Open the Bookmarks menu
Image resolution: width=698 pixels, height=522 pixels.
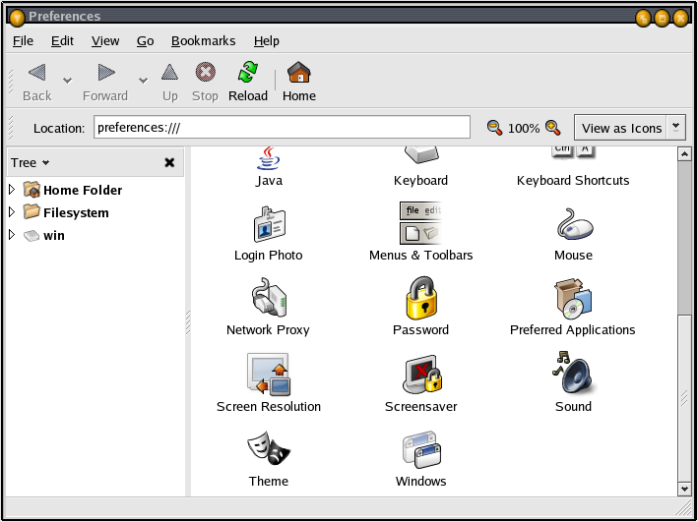204,41
